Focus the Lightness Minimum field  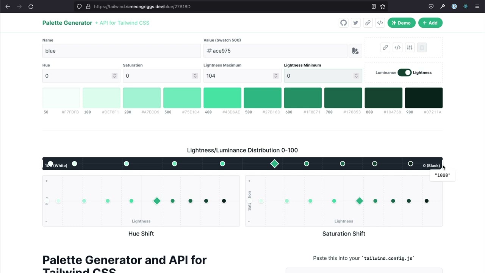(x=323, y=76)
